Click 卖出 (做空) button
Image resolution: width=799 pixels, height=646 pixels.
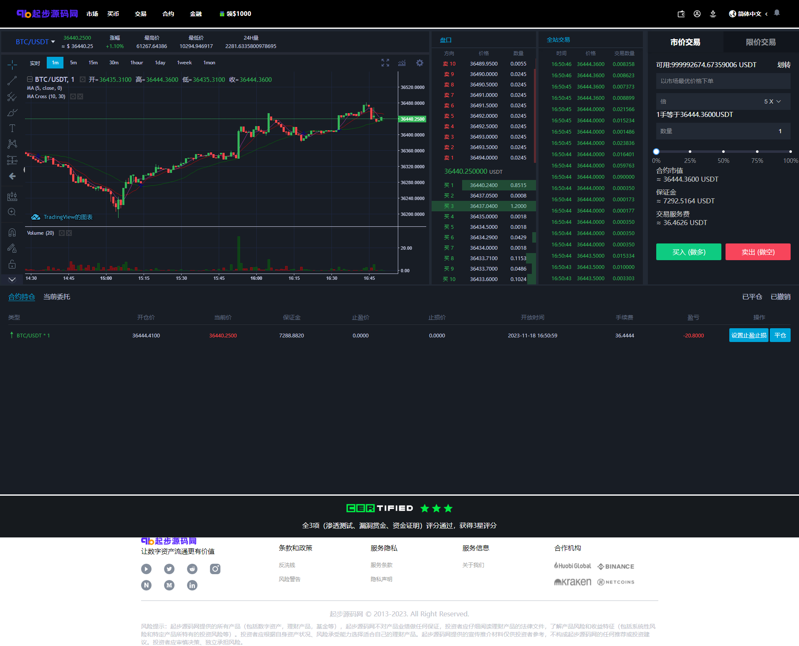pos(758,252)
